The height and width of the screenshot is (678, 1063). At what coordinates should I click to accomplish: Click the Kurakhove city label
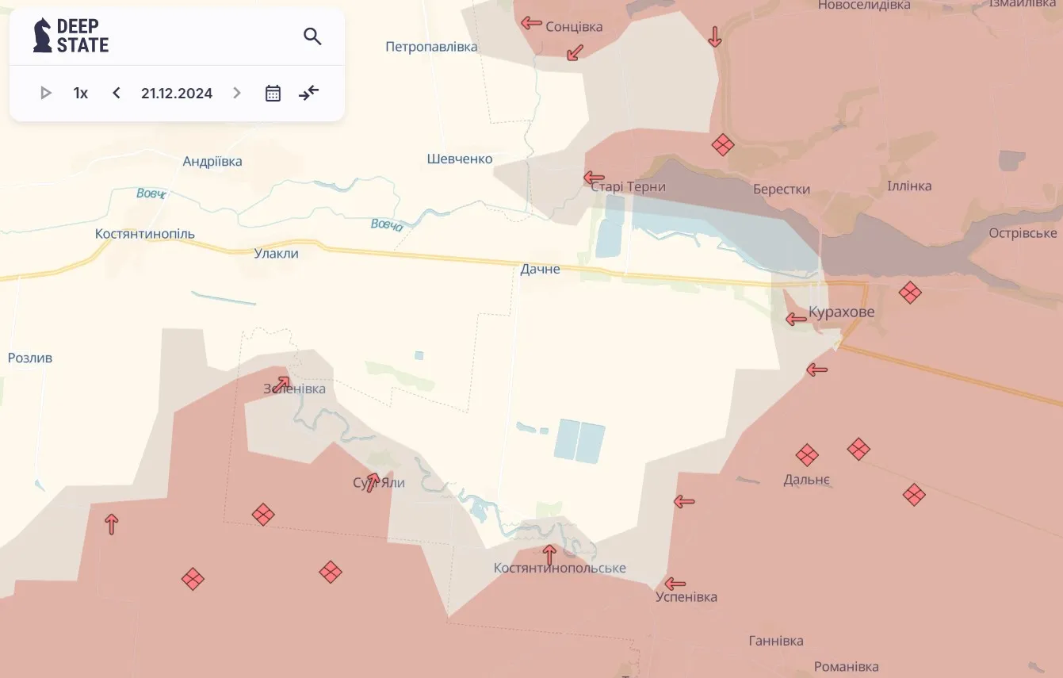click(x=842, y=312)
